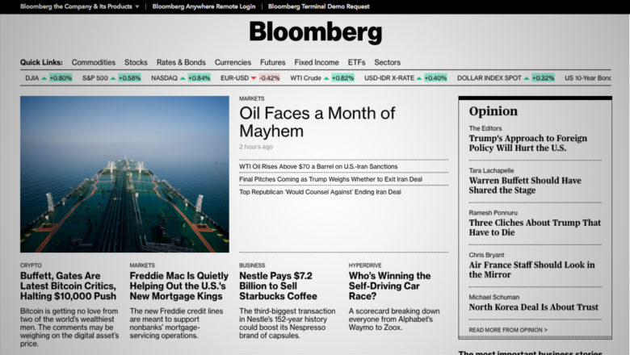Open Three Cliches About Trump opinion
Screen dimensions: 630x355
pos(535,228)
